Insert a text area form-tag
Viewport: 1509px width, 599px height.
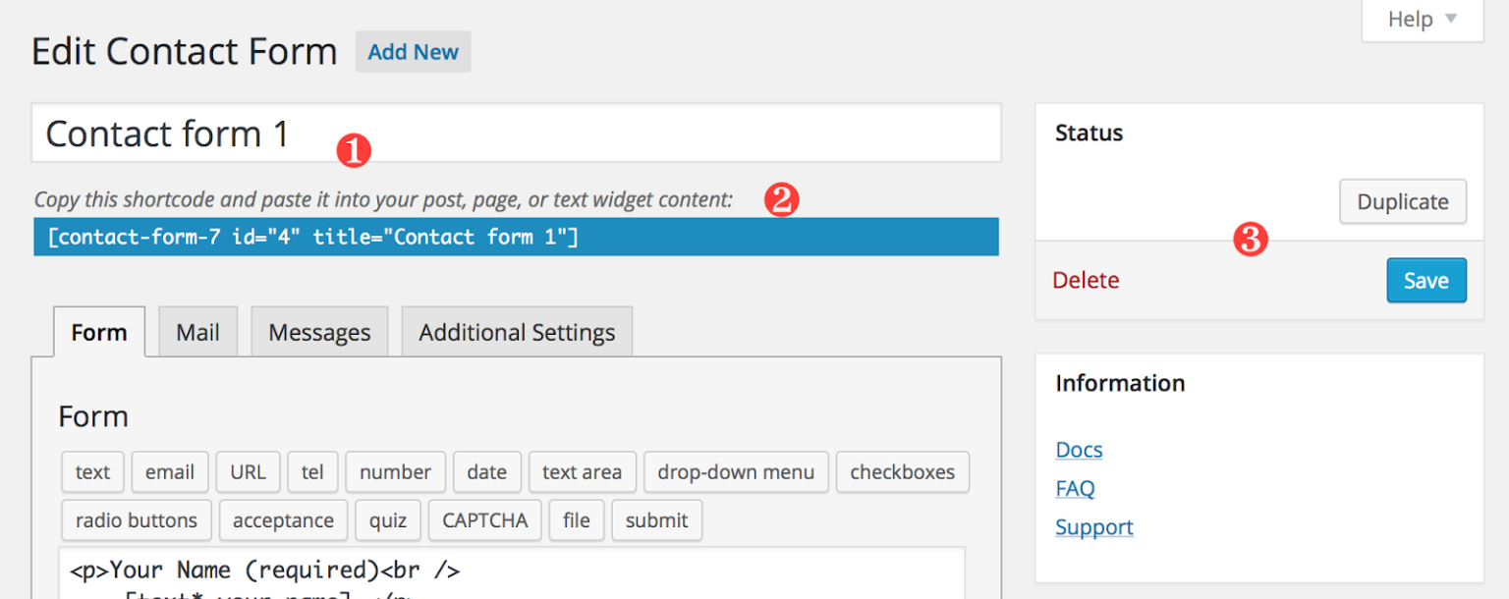click(582, 472)
